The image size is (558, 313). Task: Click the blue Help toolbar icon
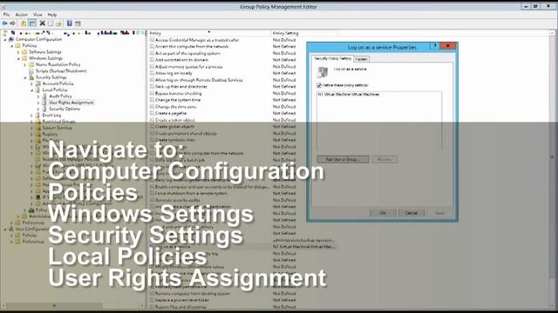70,23
